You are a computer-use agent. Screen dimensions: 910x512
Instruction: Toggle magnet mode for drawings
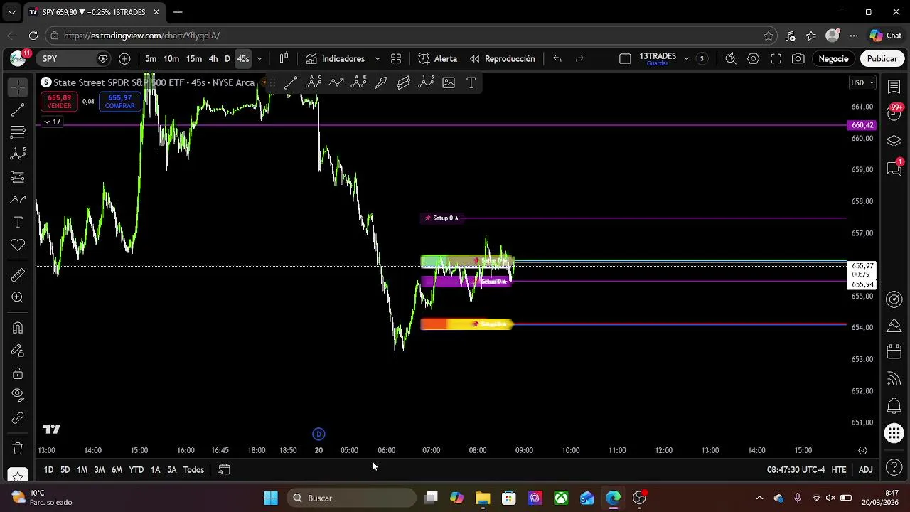(x=18, y=328)
